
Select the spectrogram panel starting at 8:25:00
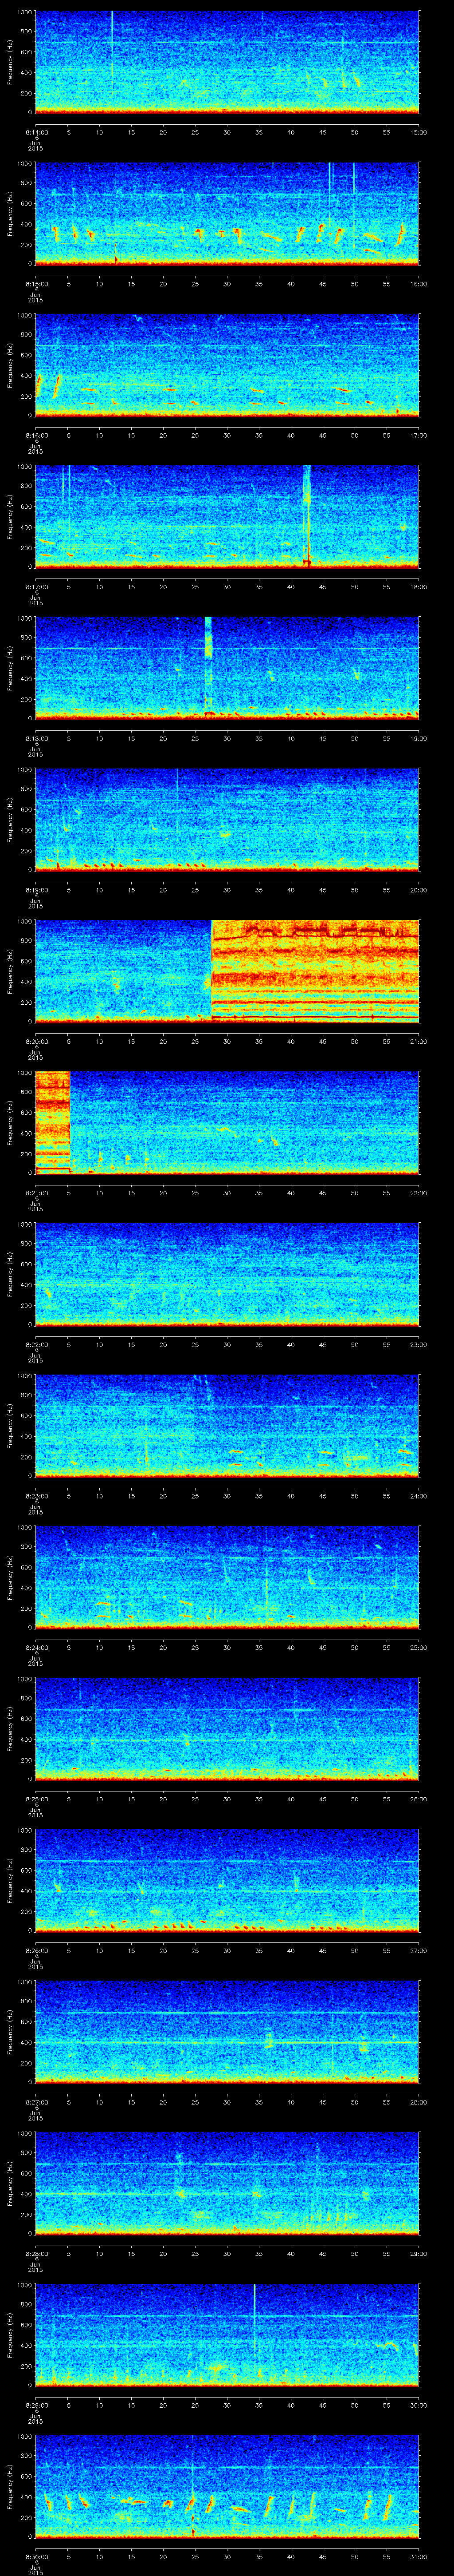pyautogui.click(x=227, y=1728)
